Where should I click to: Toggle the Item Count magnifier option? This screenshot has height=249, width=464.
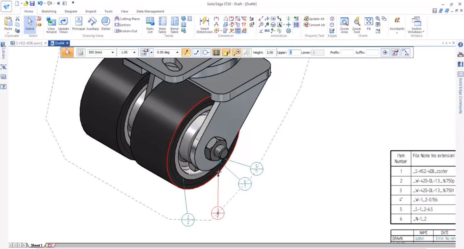tap(237, 52)
